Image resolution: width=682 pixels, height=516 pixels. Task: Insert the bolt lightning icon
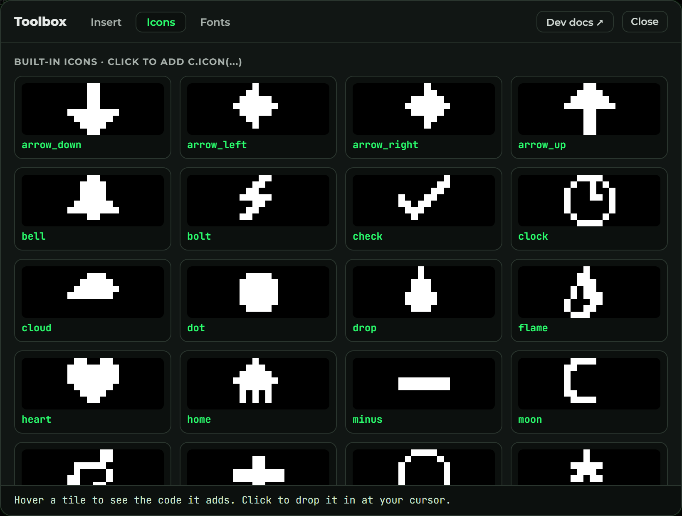point(258,209)
